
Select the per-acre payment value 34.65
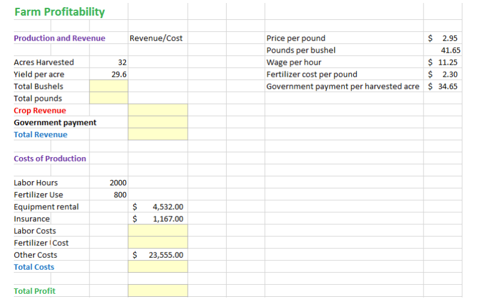(x=443, y=86)
